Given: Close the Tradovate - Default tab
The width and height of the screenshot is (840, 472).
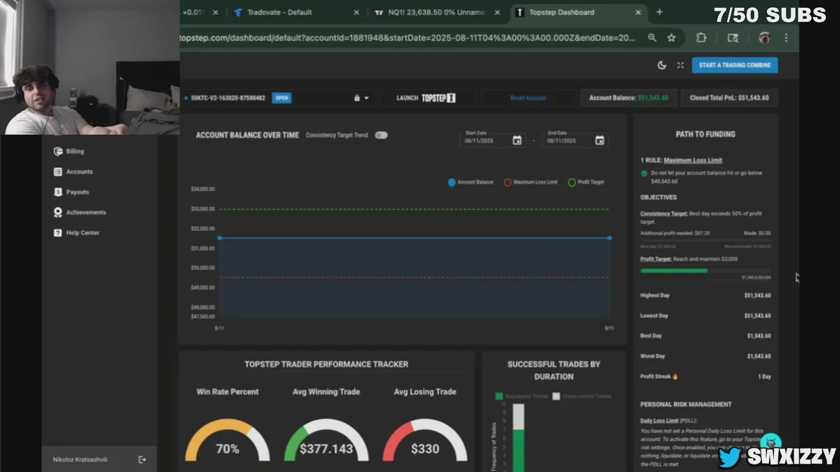Looking at the screenshot, I should [x=356, y=12].
